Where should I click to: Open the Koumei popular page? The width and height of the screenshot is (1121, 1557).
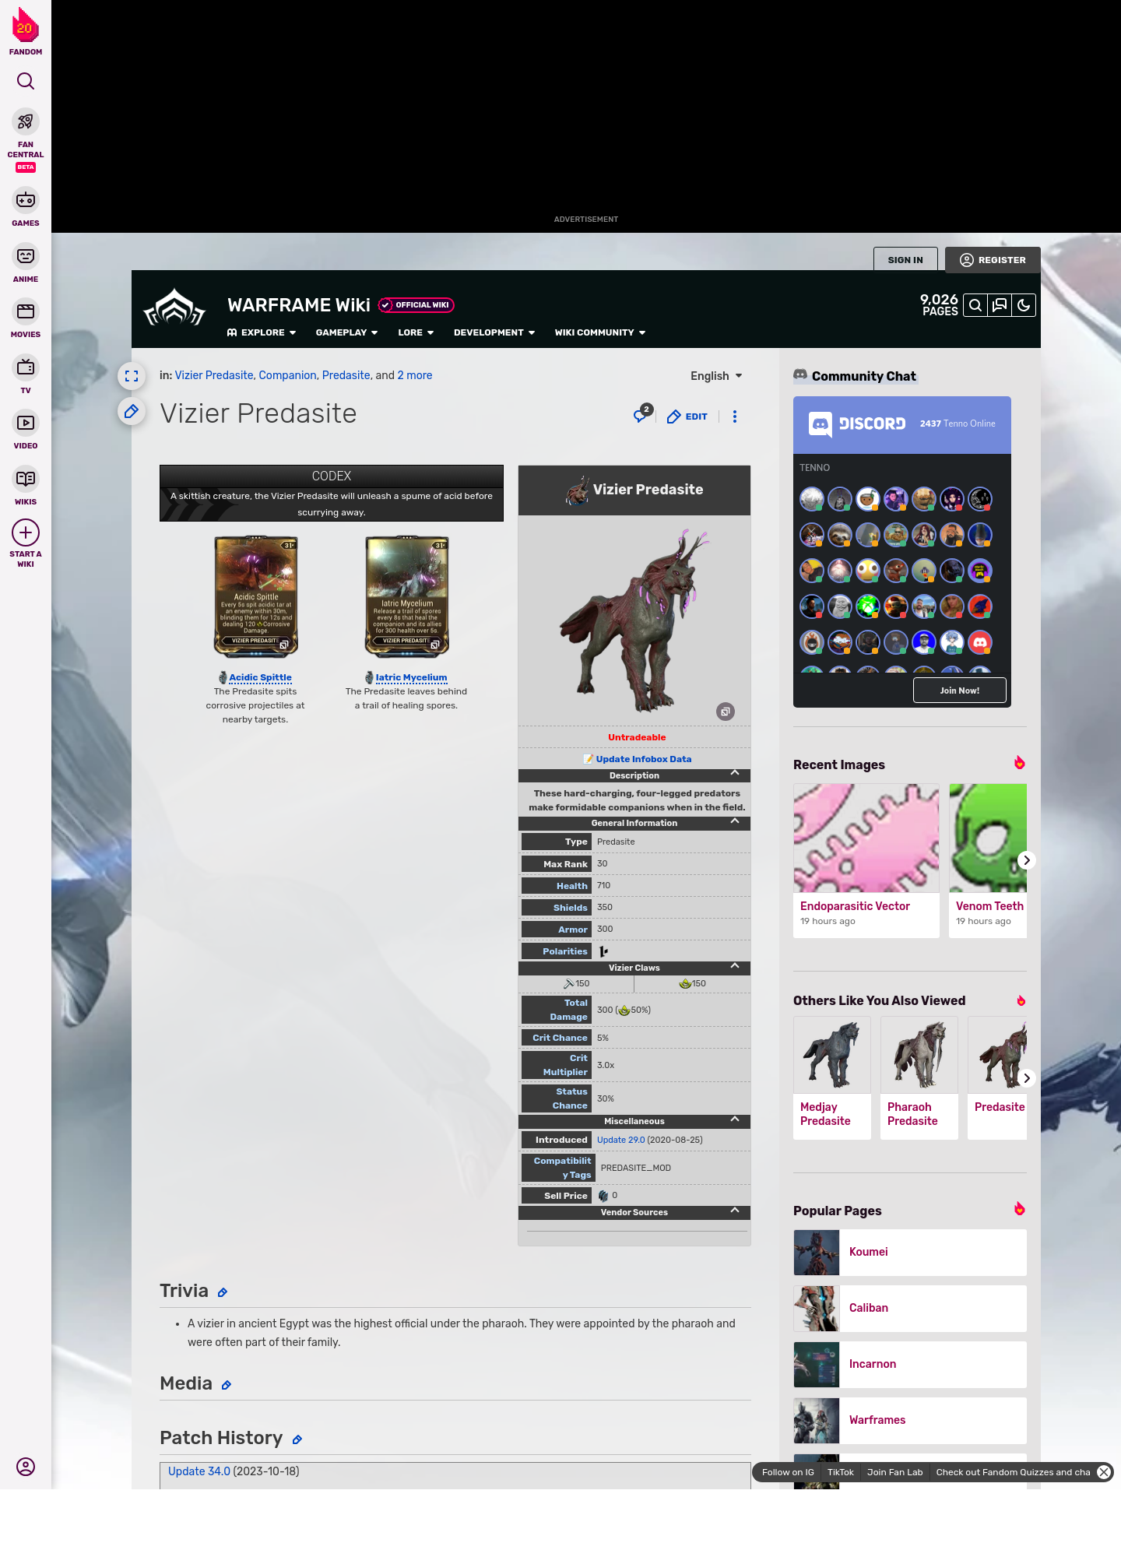tap(910, 1252)
